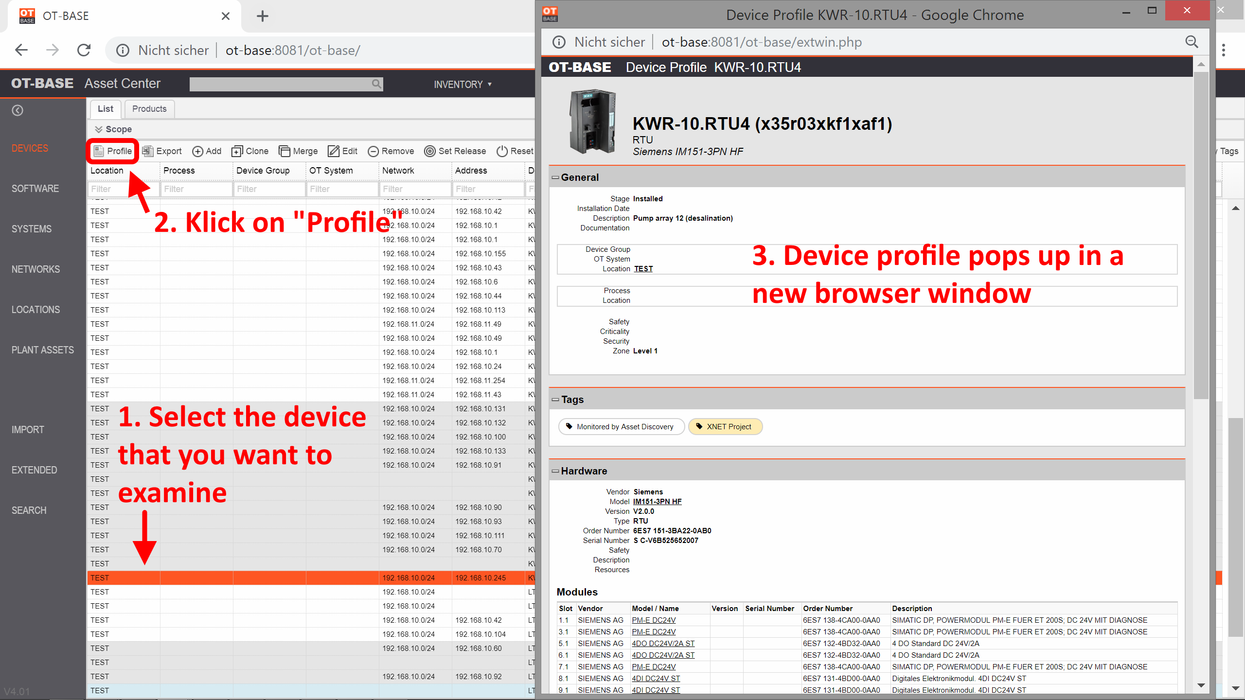The height and width of the screenshot is (700, 1245).
Task: Select row with address 192.168.11.254
Action: pyautogui.click(x=311, y=381)
